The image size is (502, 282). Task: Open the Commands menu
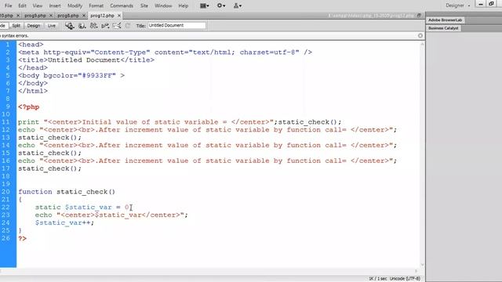tap(122, 5)
